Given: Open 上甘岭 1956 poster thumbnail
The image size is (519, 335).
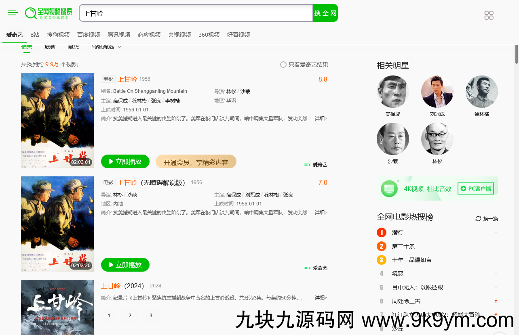Looking at the screenshot, I should [57, 121].
